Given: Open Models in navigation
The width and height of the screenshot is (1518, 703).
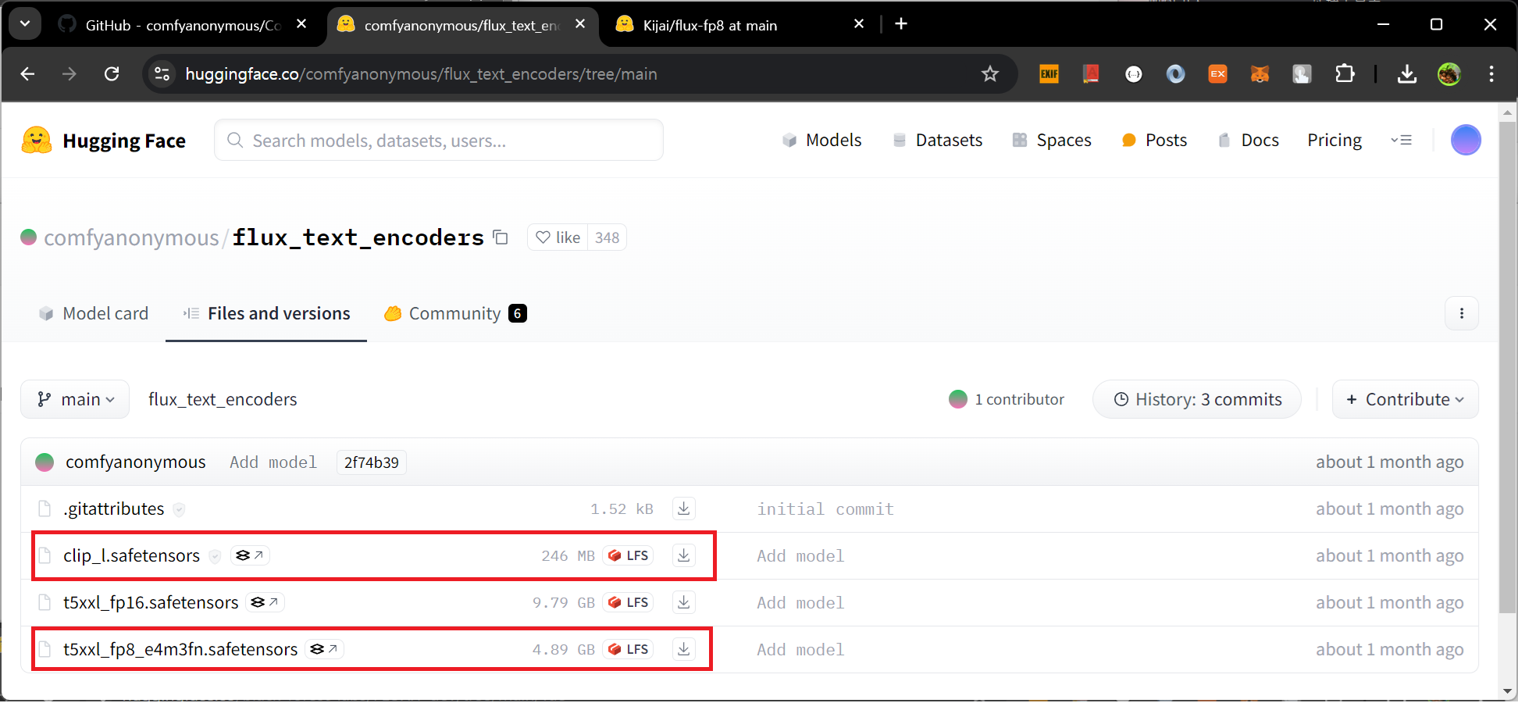Looking at the screenshot, I should pyautogui.click(x=821, y=141).
